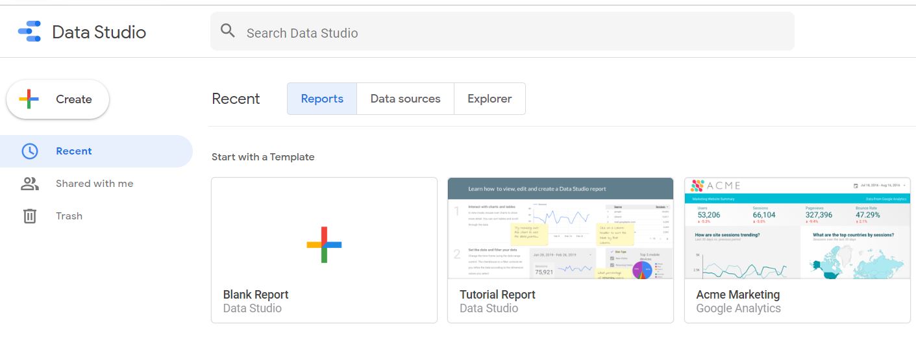
Task: Click the Blank Report title text
Action: (x=256, y=295)
